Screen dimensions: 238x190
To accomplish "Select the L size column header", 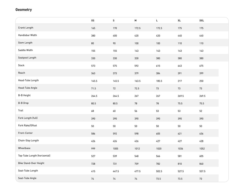I will [157, 21].
